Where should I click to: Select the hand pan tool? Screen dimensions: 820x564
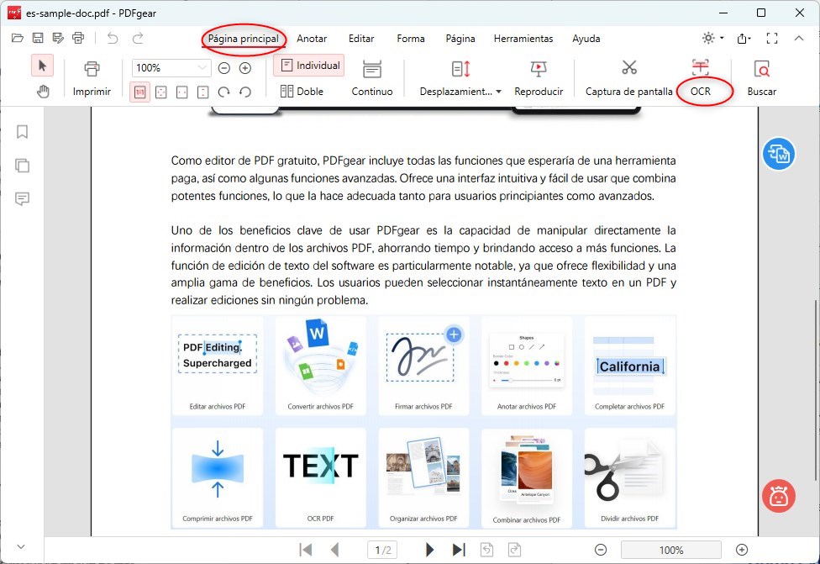coord(42,92)
